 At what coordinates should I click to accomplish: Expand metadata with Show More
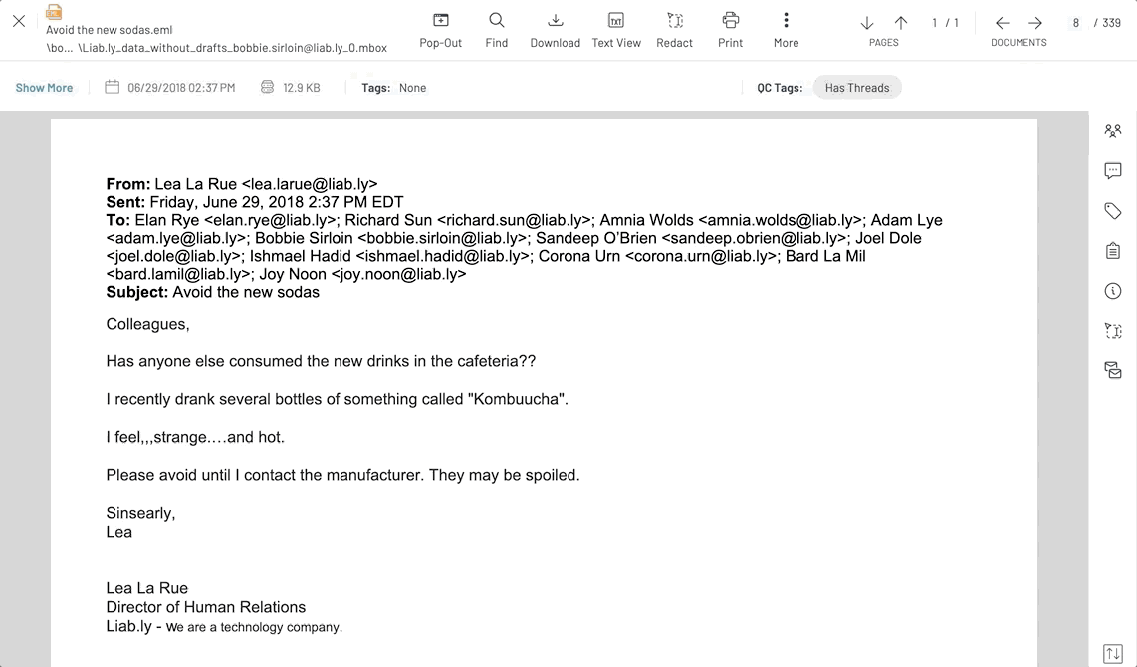pos(44,88)
